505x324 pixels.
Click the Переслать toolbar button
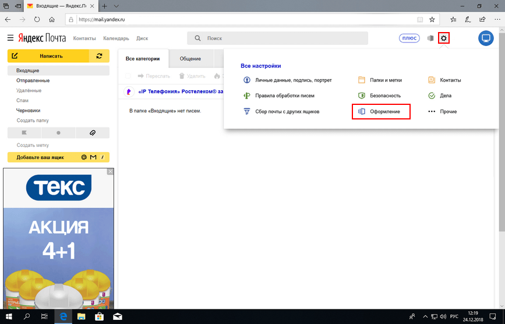pyautogui.click(x=154, y=76)
